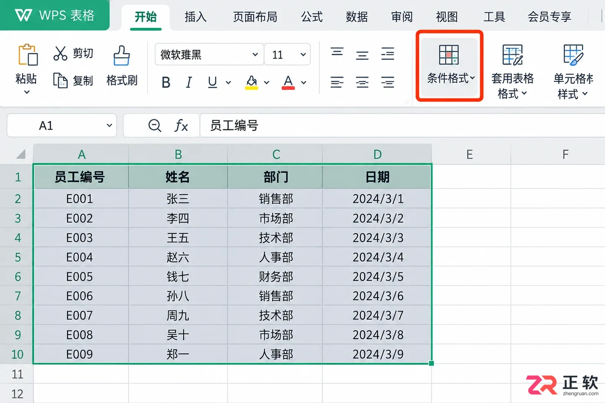Select row 11 header
Image resolution: width=605 pixels, height=403 pixels.
(17, 374)
